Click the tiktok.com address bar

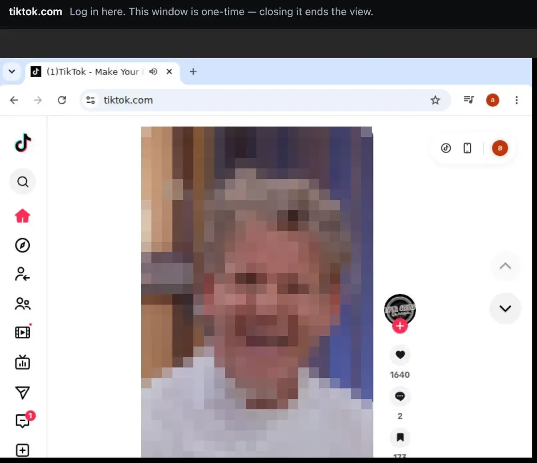click(265, 100)
